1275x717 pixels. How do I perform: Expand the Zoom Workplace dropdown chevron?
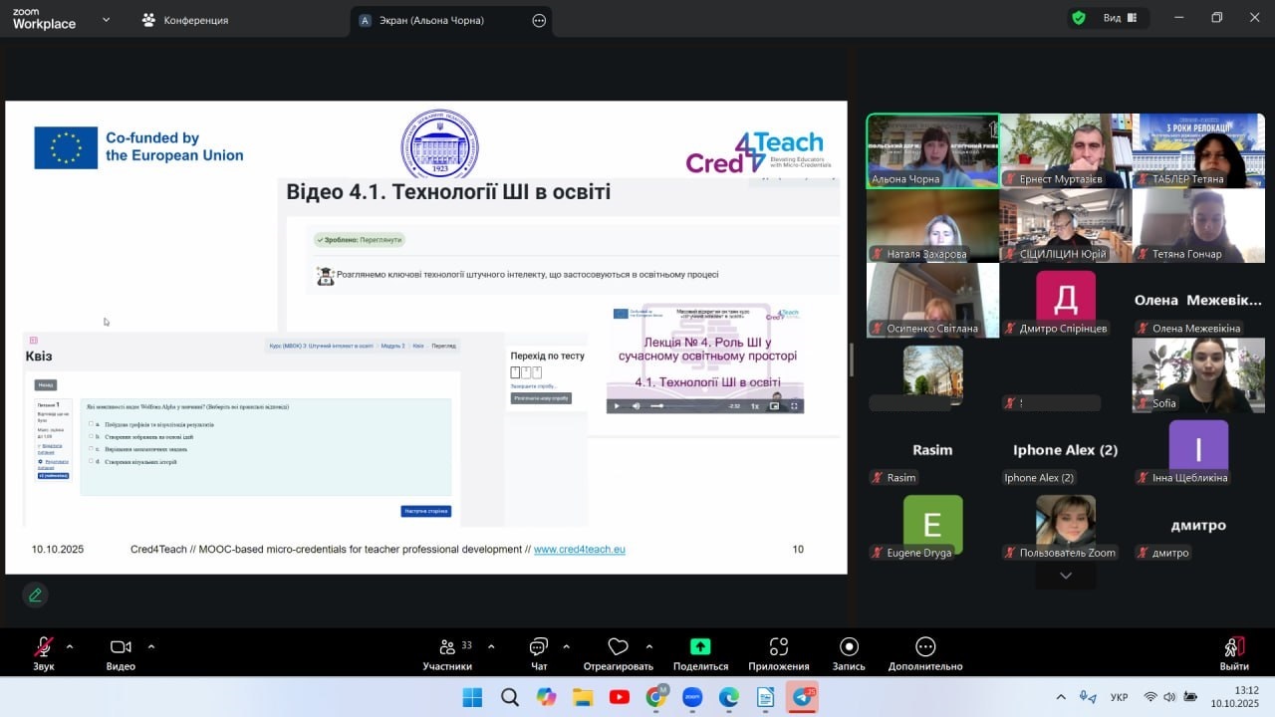(106, 19)
